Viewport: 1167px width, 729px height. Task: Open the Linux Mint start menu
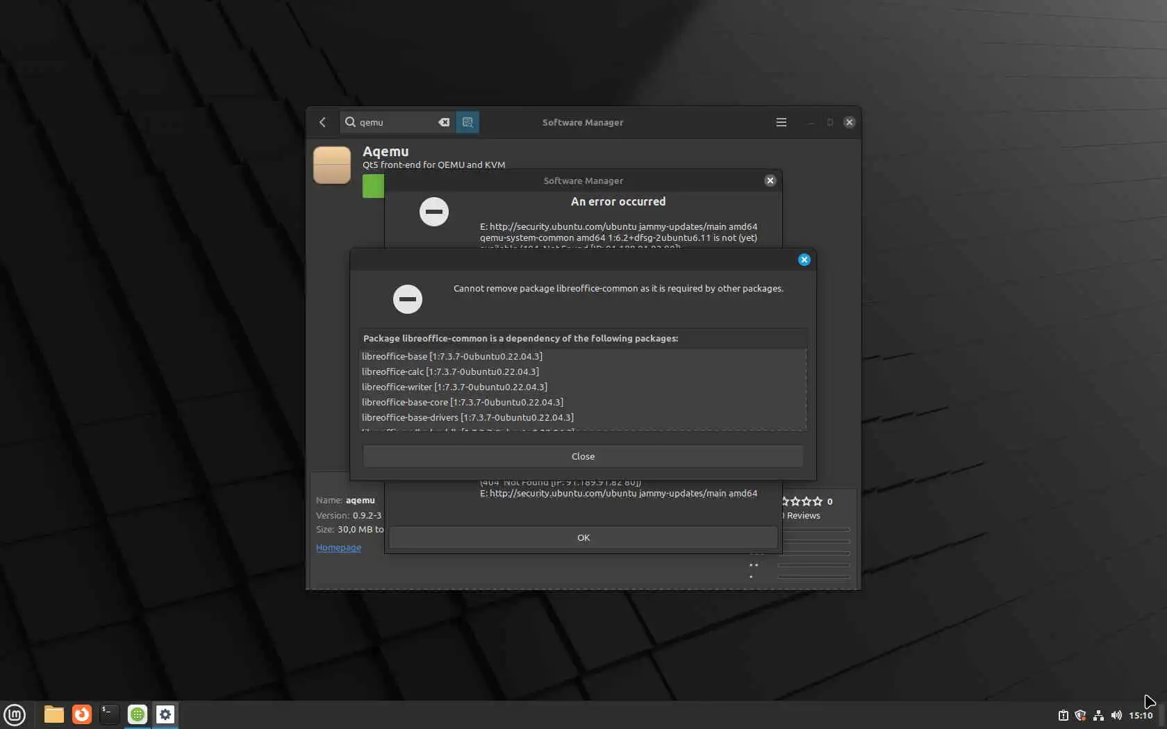tap(15, 714)
